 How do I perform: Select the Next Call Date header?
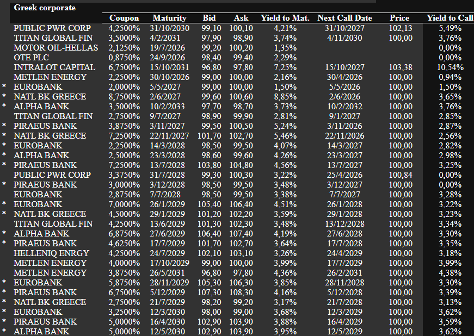tap(344, 18)
